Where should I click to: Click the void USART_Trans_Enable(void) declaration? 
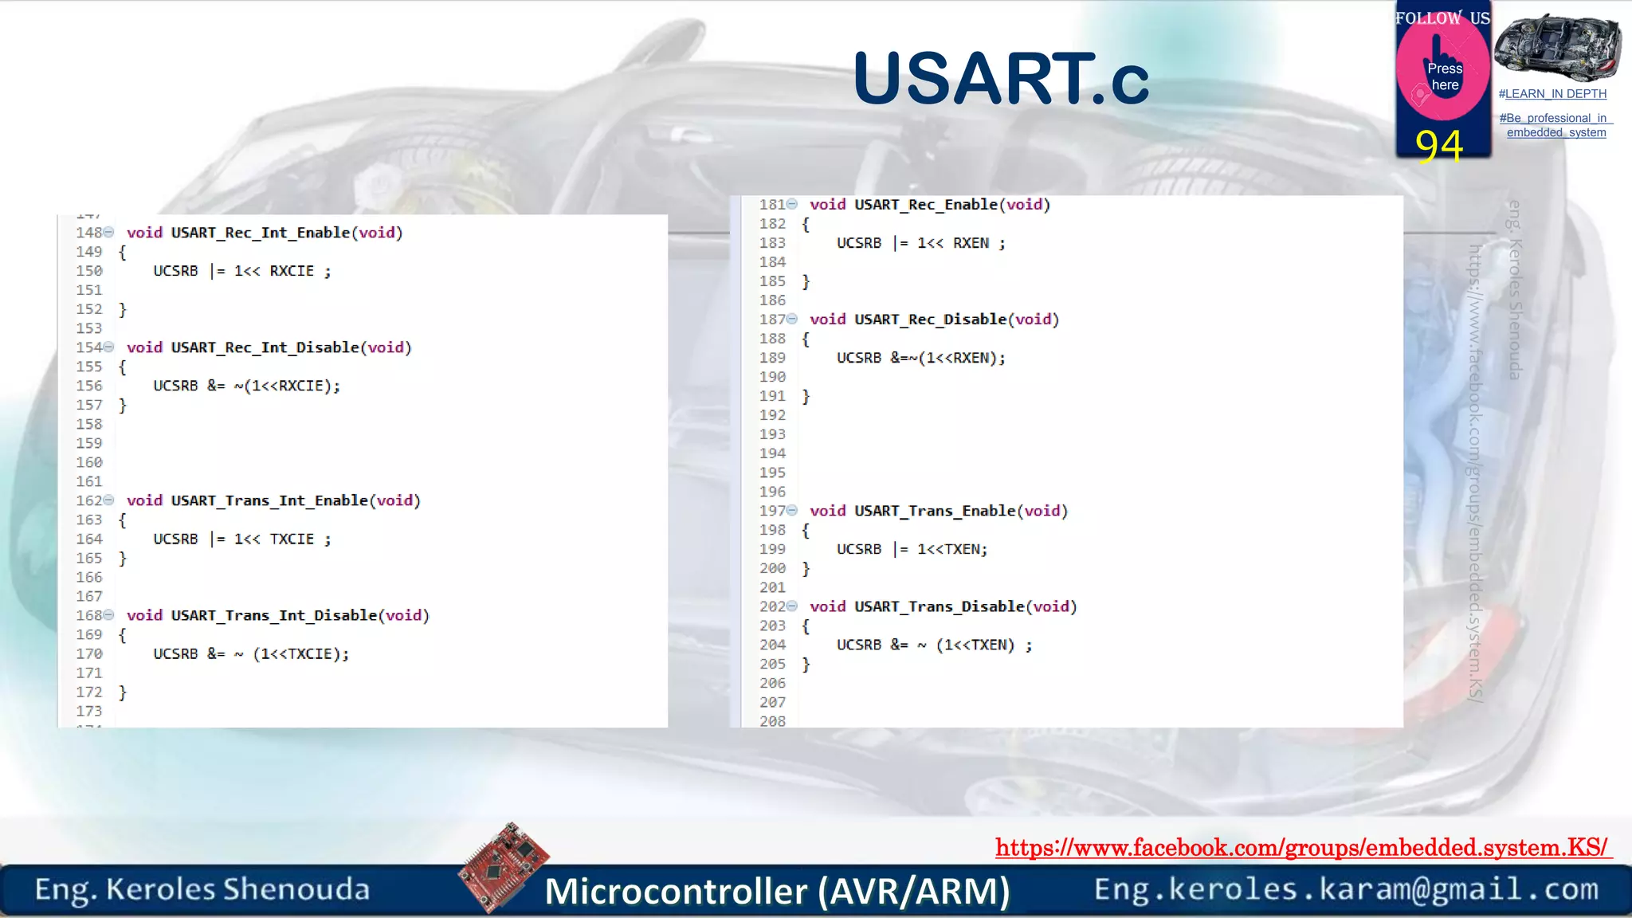tap(939, 511)
